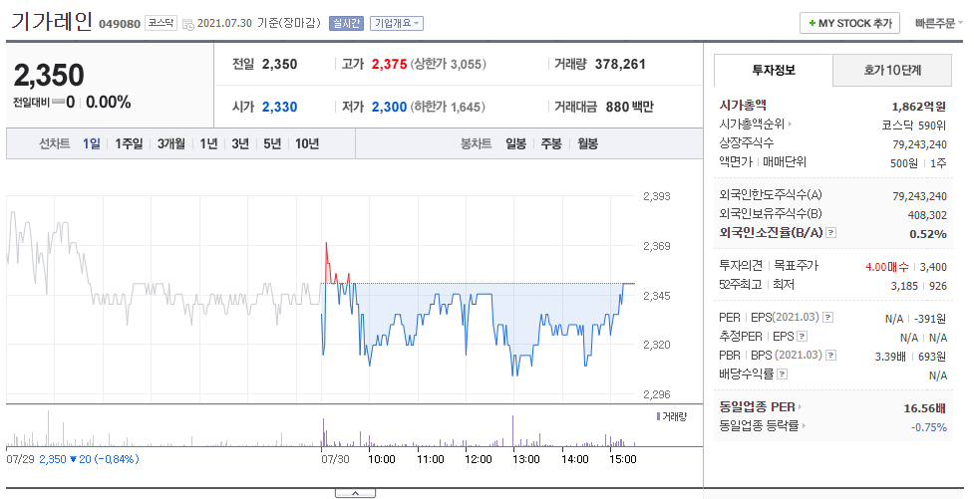Viewport: 974px width, 499px height.
Task: Click the 4.00매수 opinion value
Action: [887, 267]
